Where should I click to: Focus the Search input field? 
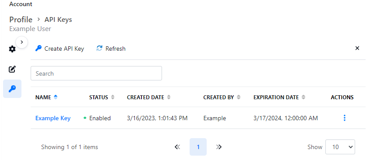click(x=96, y=73)
